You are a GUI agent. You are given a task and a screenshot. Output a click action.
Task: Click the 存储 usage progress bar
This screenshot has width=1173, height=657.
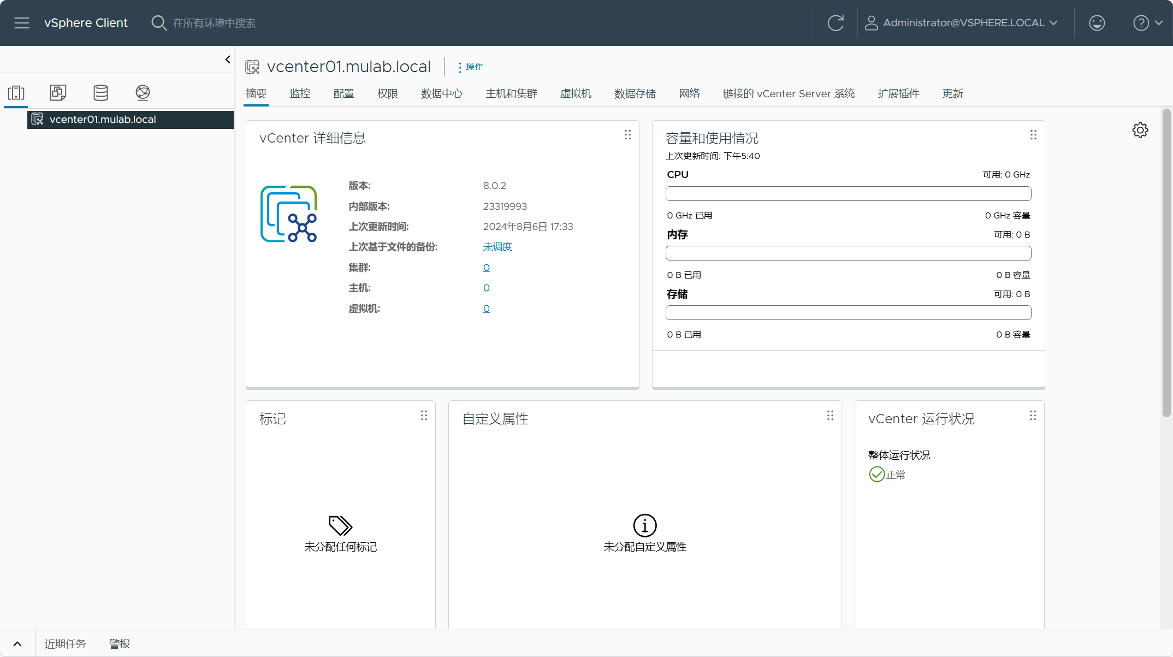(x=848, y=313)
